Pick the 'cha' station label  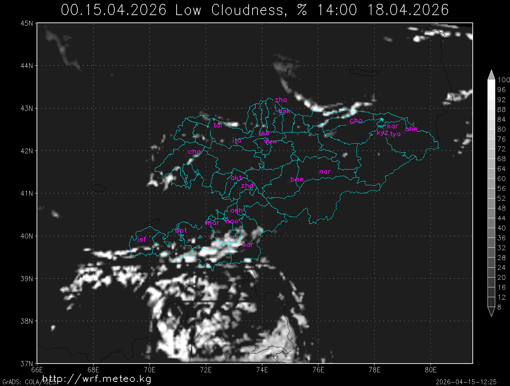point(194,152)
